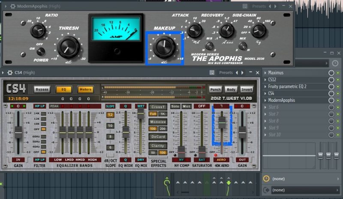
Task: Click the Apophis MAKEUP knob
Action: tap(164, 47)
